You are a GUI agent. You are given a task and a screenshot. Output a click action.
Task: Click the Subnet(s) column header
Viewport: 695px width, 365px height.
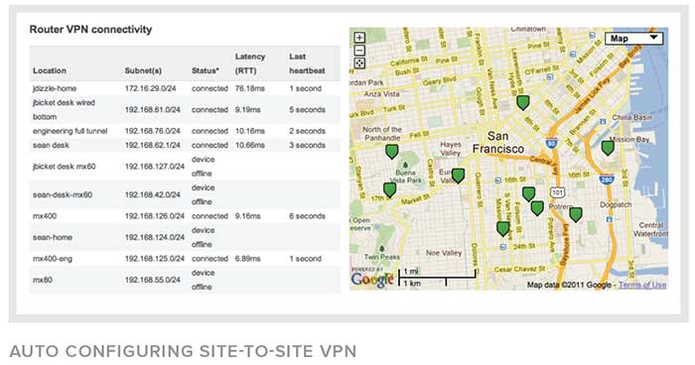coord(143,70)
